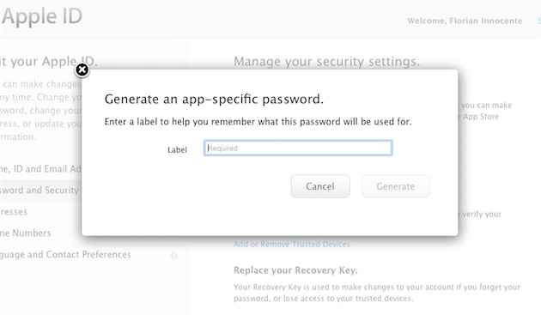Image resolution: width=541 pixels, height=315 pixels.
Task: Open the Addresses sidebar section
Action: tap(14, 212)
